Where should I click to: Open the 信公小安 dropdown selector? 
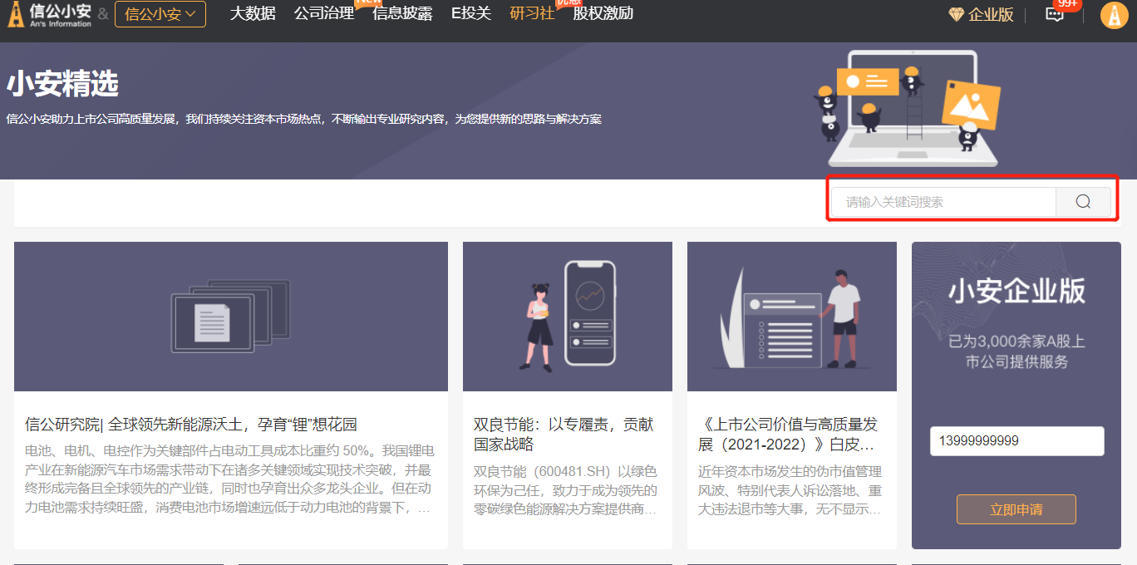point(160,14)
